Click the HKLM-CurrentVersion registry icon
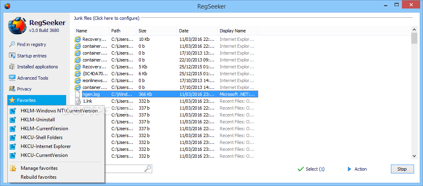 click(13, 129)
